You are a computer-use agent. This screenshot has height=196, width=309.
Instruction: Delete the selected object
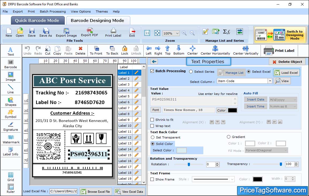pyautogui.click(x=81, y=51)
